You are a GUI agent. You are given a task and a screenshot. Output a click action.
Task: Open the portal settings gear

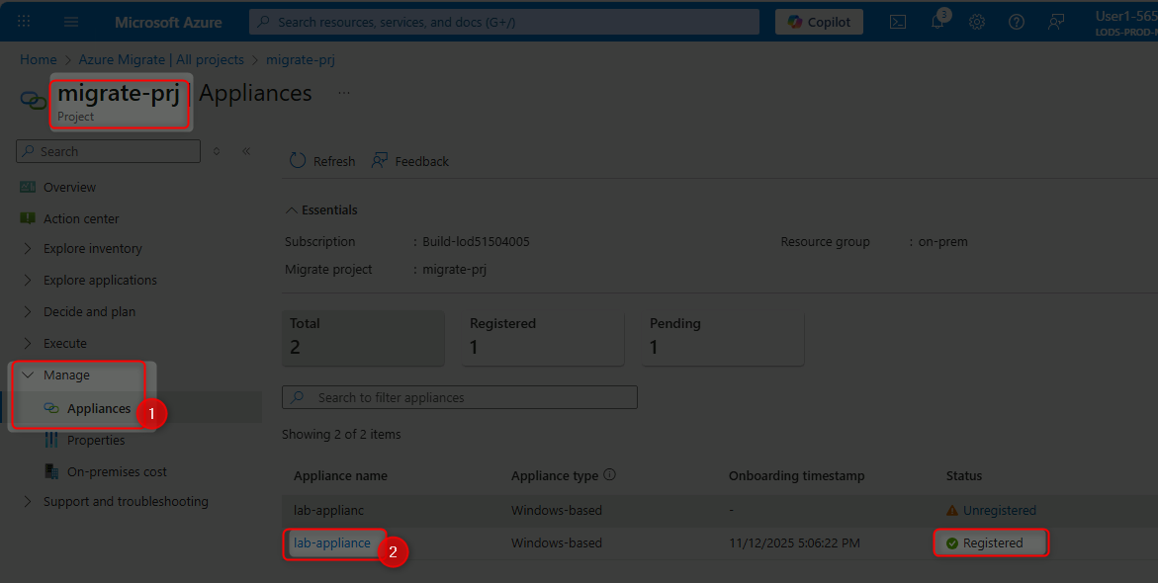[x=977, y=22]
